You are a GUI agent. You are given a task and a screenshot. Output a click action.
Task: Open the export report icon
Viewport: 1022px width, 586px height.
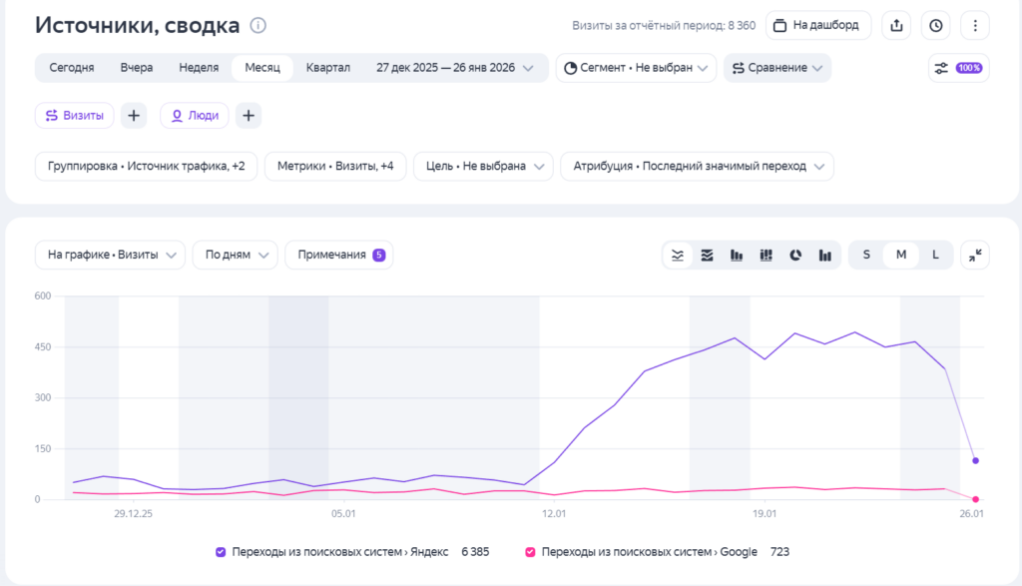click(896, 25)
